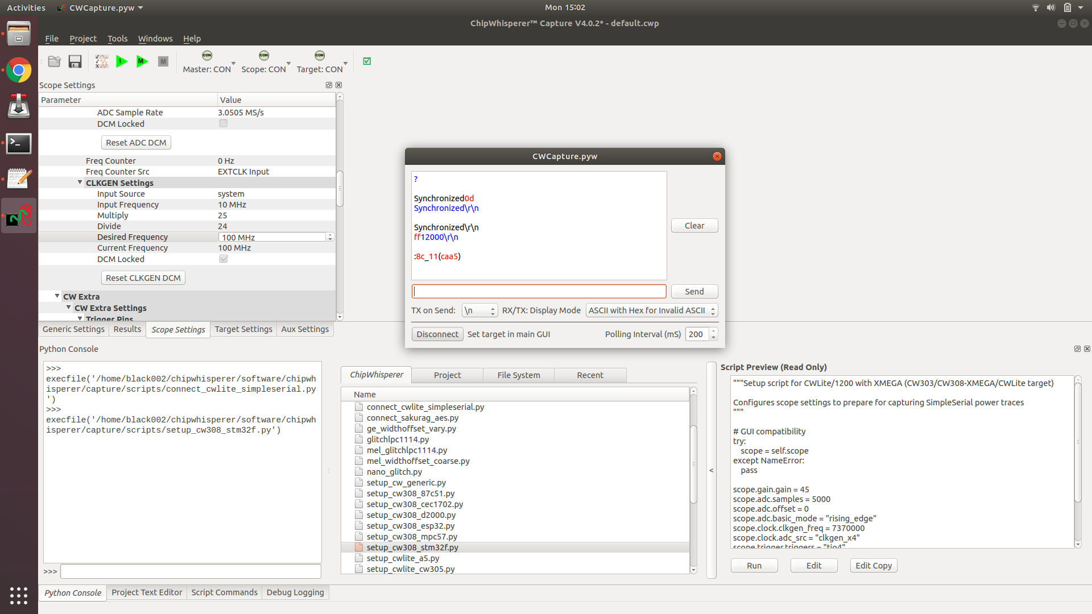This screenshot has height=614, width=1092.
Task: Open the Recent scripts tab
Action: 590,375
